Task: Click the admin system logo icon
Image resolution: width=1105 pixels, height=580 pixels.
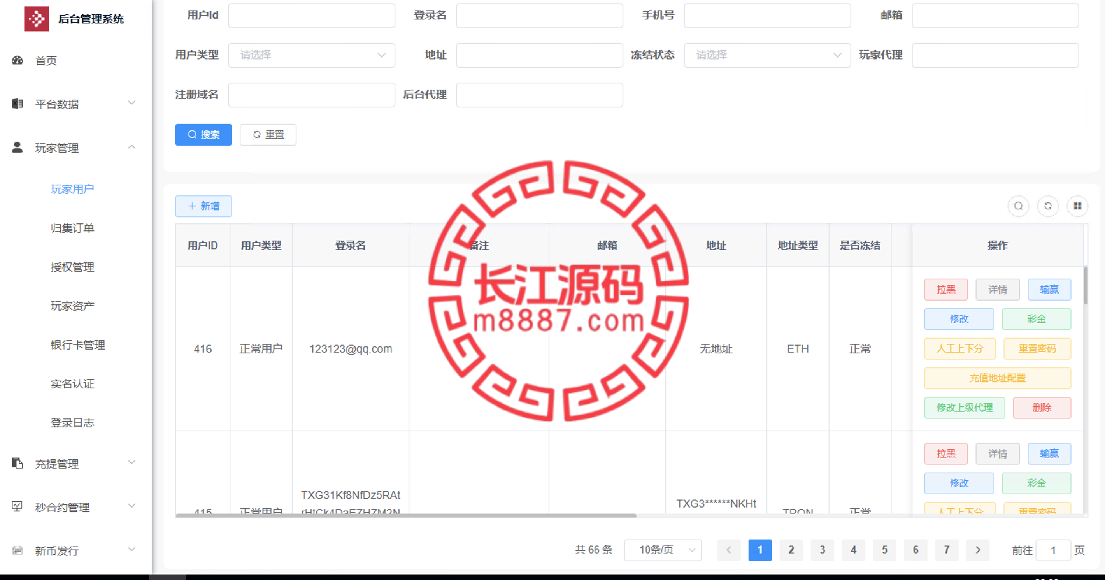Action: pos(37,18)
